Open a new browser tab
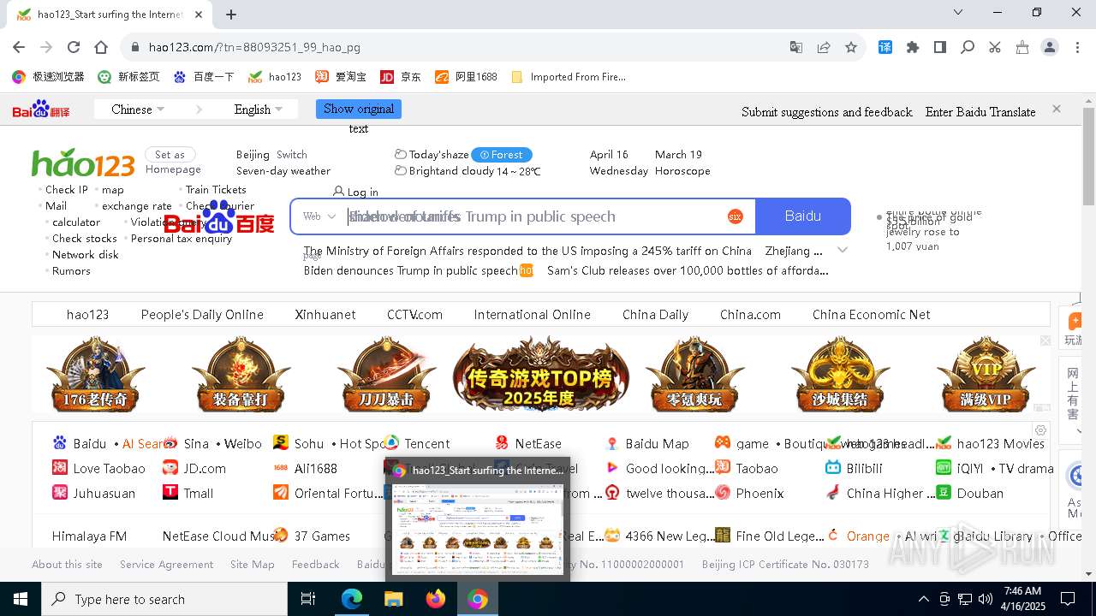This screenshot has width=1096, height=616. 231,14
